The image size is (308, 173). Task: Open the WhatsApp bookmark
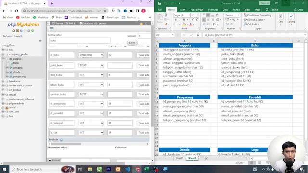(40, 17)
